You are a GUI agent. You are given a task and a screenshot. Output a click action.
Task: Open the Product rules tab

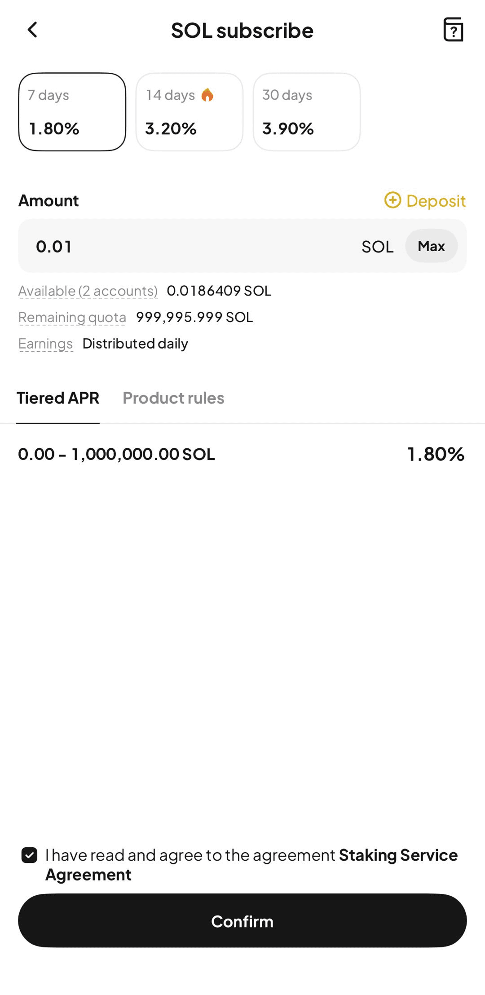tap(173, 398)
